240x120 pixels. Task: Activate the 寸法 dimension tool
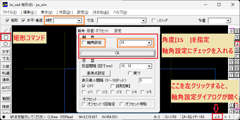pos(6,58)
